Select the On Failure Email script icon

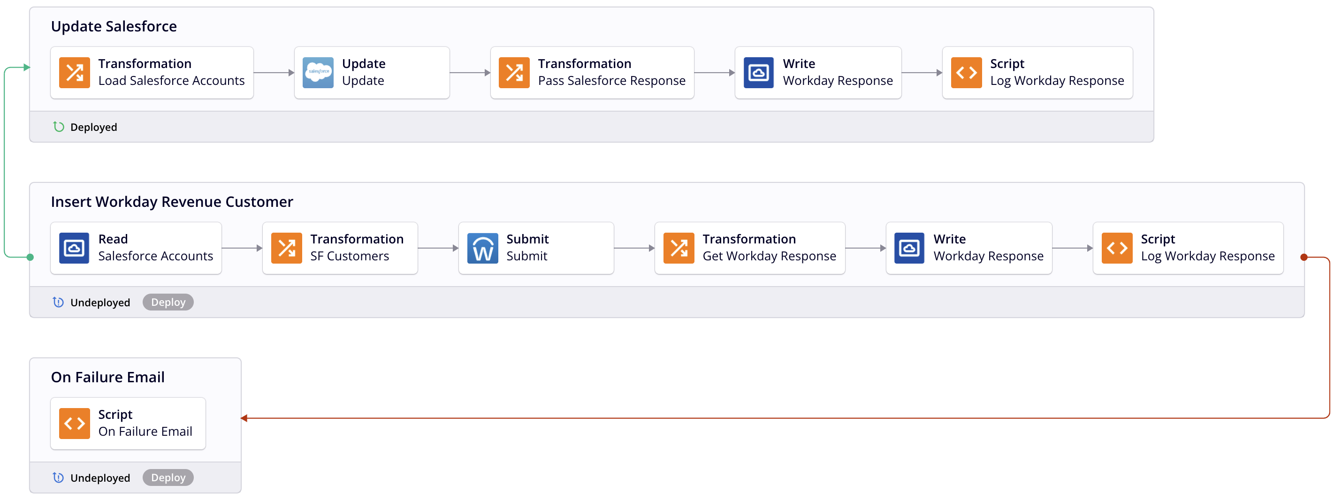(x=75, y=424)
